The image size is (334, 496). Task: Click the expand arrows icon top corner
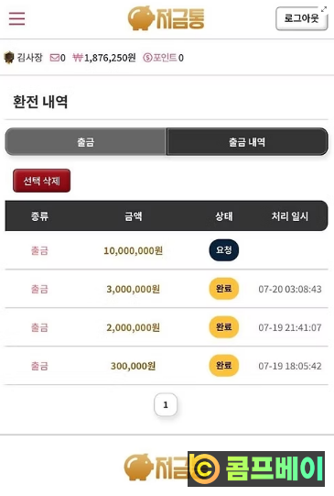324,9
